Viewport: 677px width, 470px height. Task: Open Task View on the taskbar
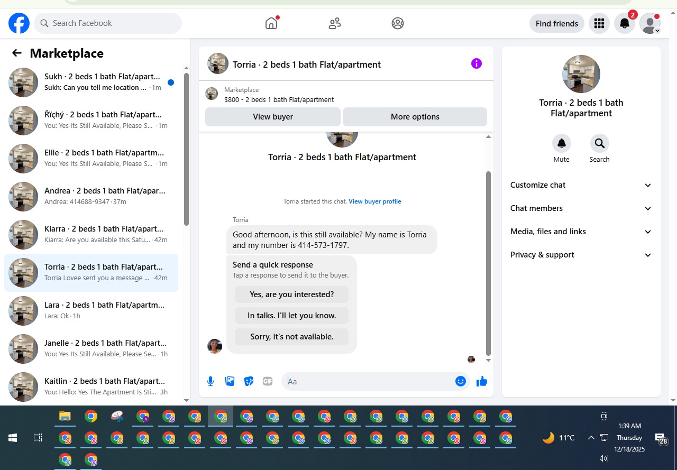tap(38, 438)
